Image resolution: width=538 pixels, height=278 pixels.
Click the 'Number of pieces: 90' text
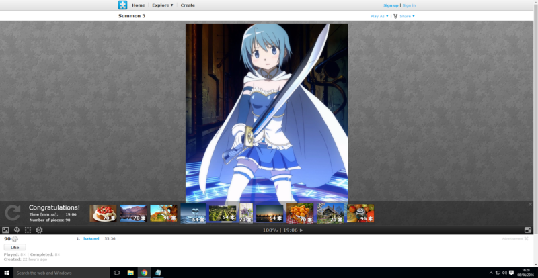coord(50,220)
